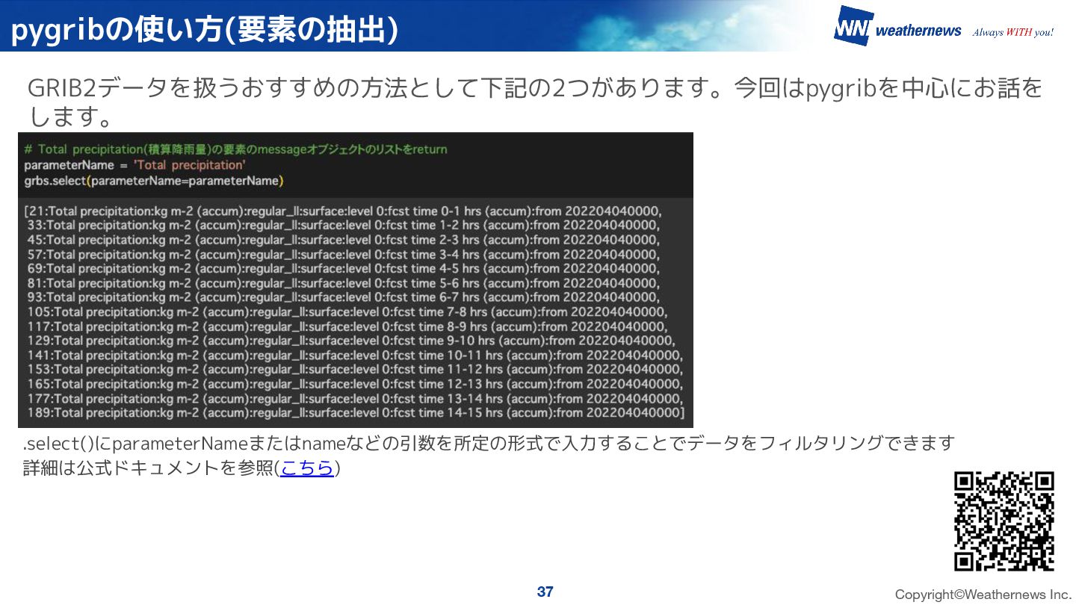The image size is (1076, 605).
Task: Click output row starting with 129:Total precipitation
Action: point(351,341)
